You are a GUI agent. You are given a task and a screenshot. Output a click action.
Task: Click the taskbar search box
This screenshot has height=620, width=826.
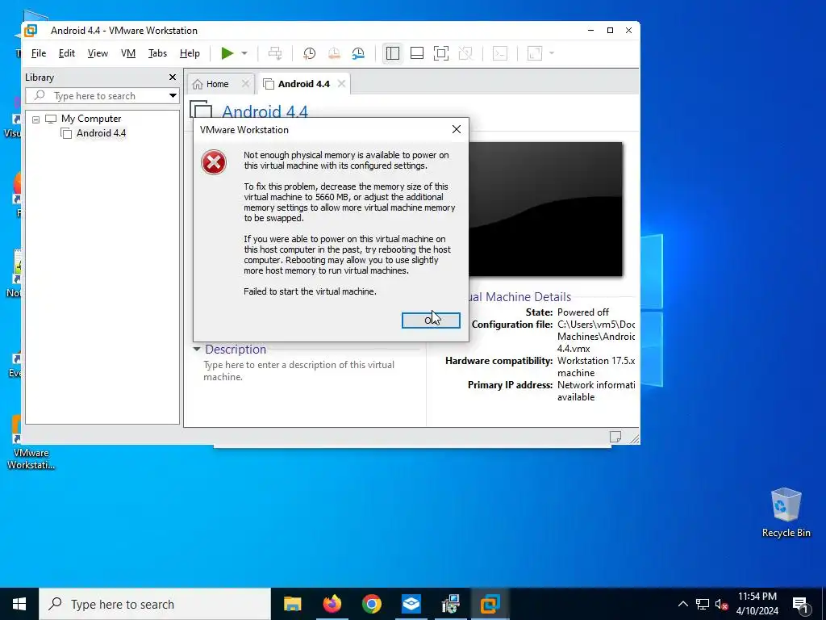(154, 604)
